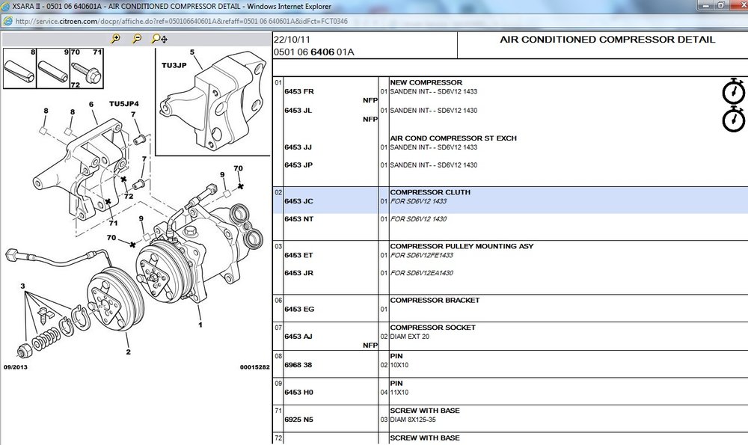Click the TU3JP bracket inset drawing
Screen dimensions: 748x445
pyautogui.click(x=212, y=102)
